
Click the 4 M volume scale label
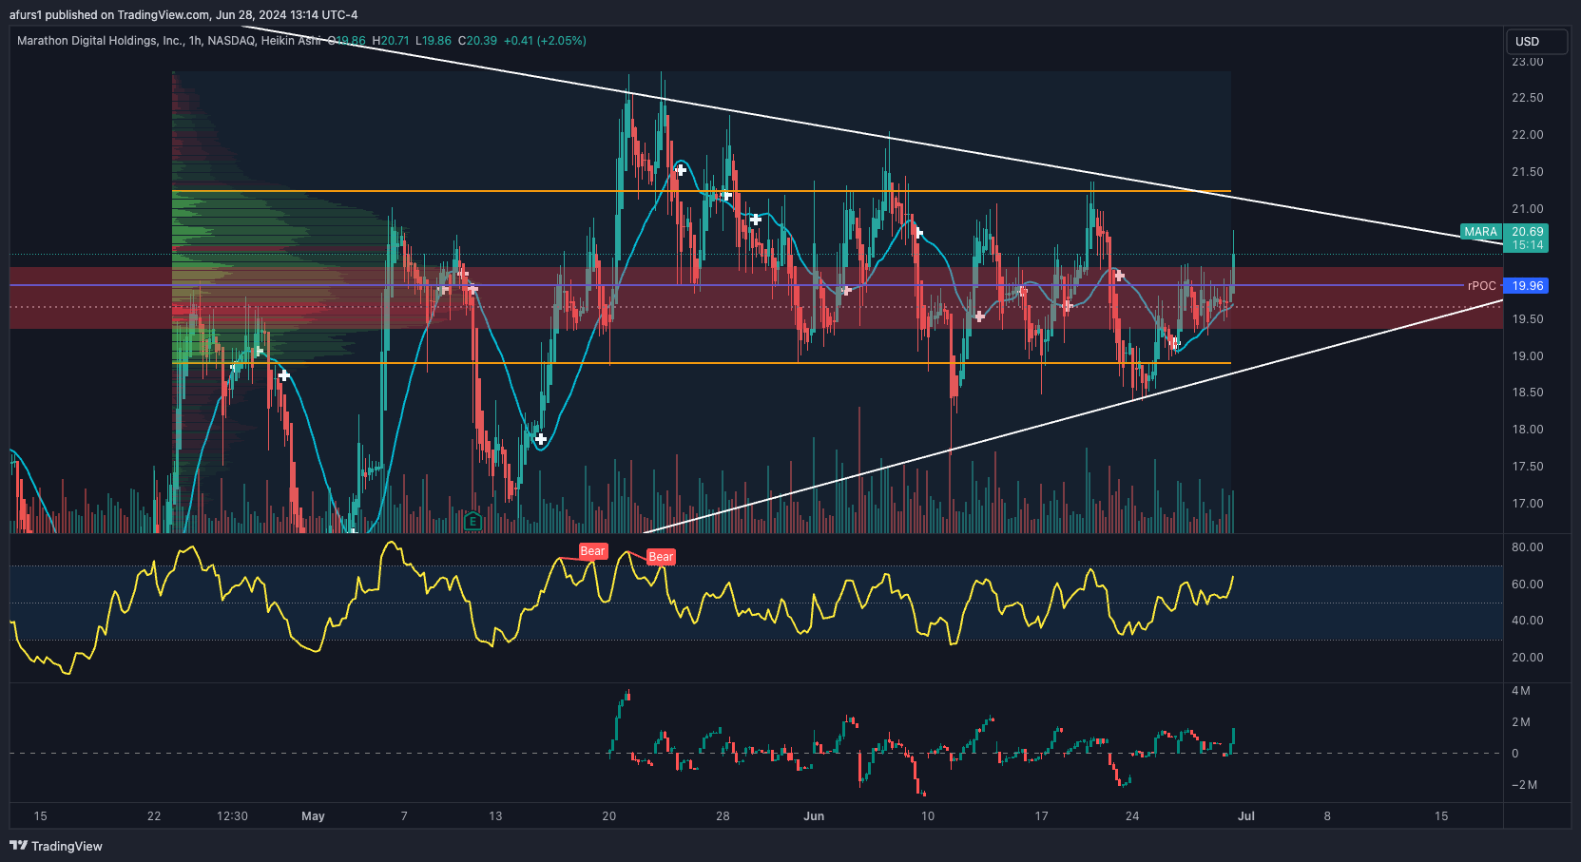(x=1521, y=691)
